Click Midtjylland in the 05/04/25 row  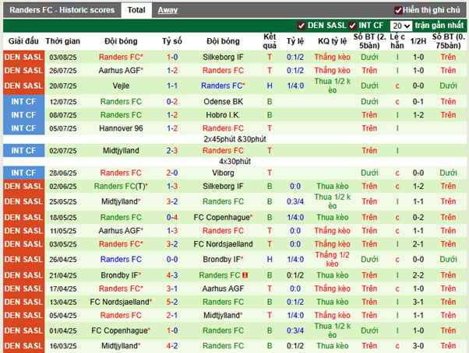[223, 316]
